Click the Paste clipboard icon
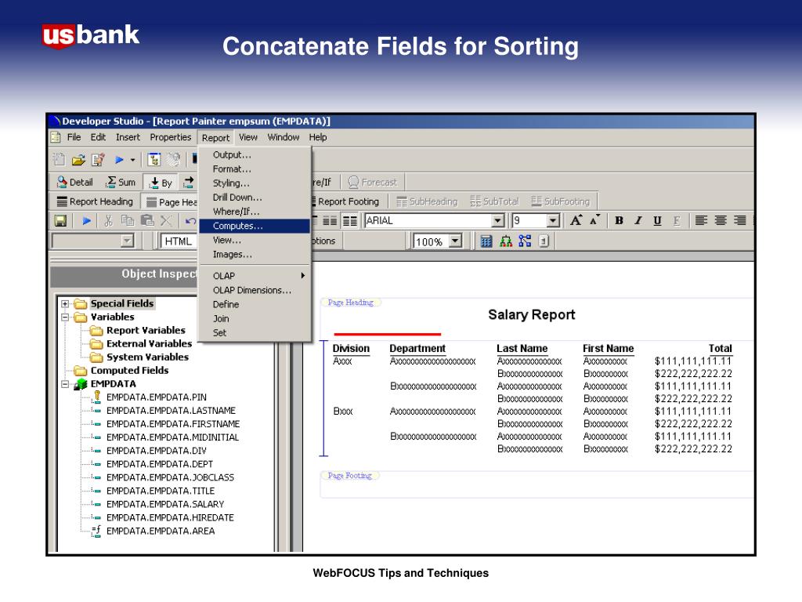Image resolution: width=802 pixels, height=602 pixels. 147,220
